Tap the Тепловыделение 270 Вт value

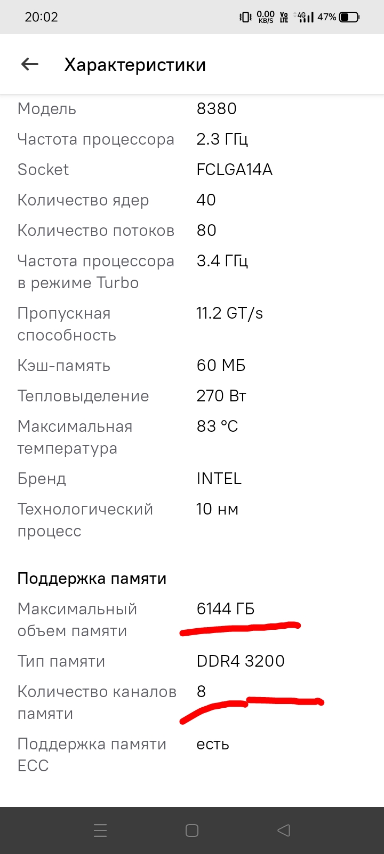(221, 396)
